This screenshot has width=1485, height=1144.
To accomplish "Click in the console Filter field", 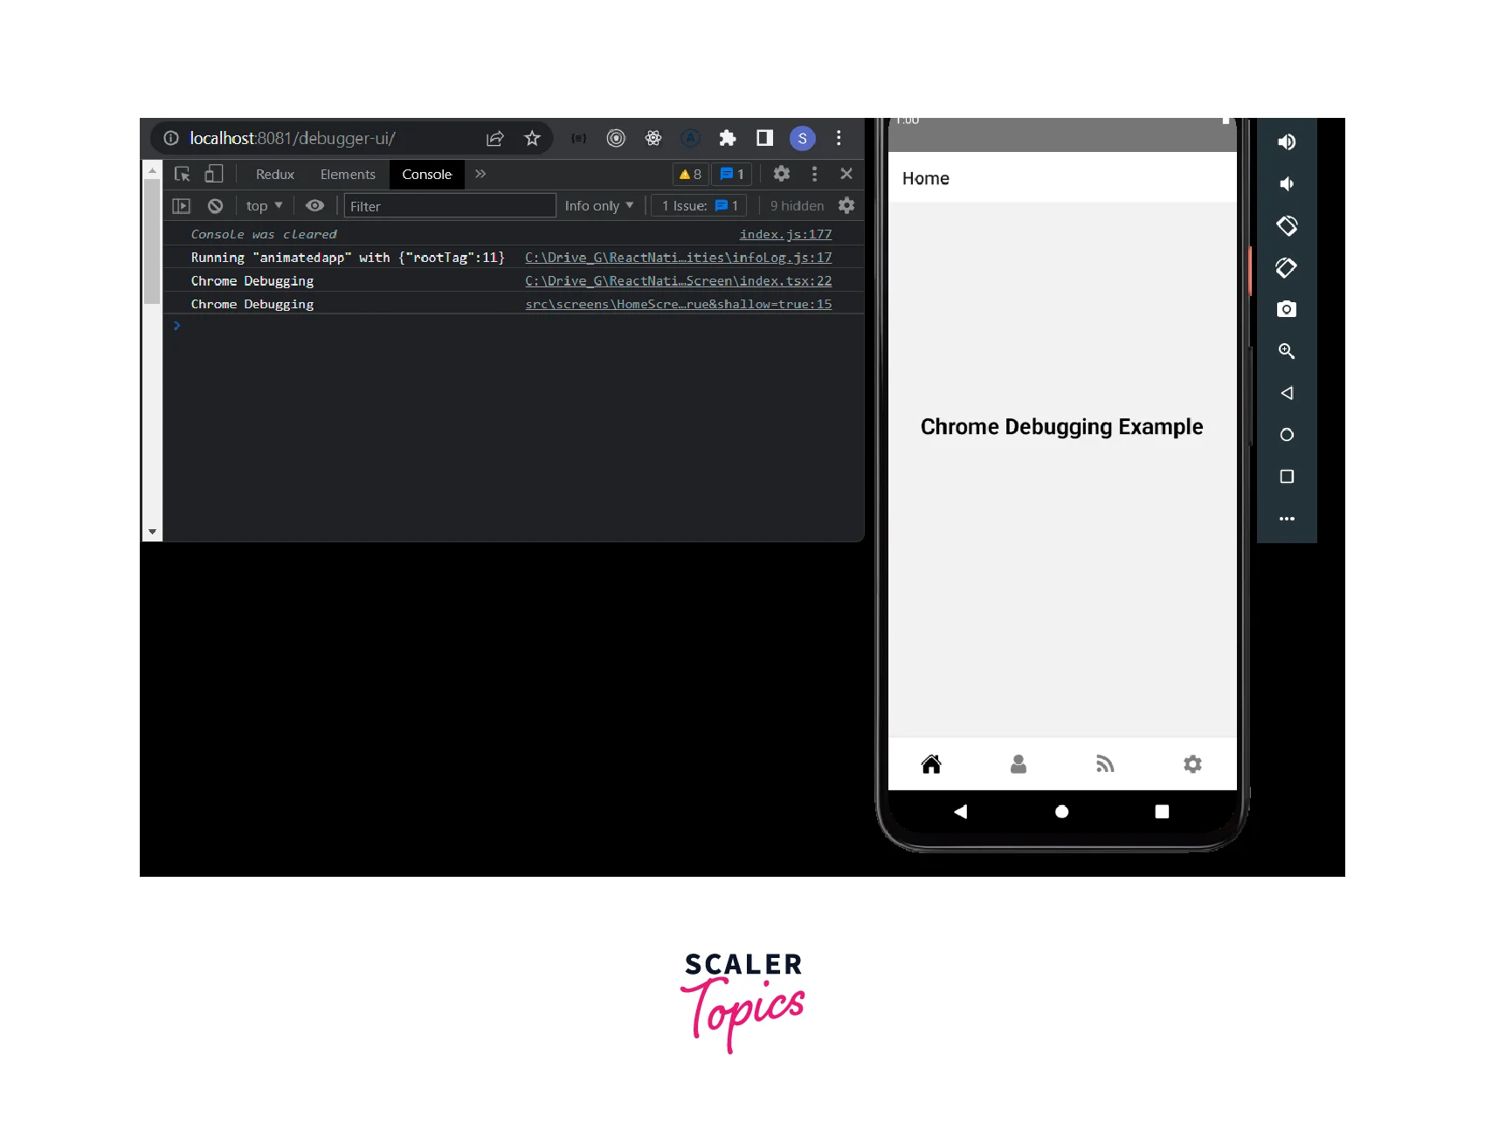I will coord(450,206).
